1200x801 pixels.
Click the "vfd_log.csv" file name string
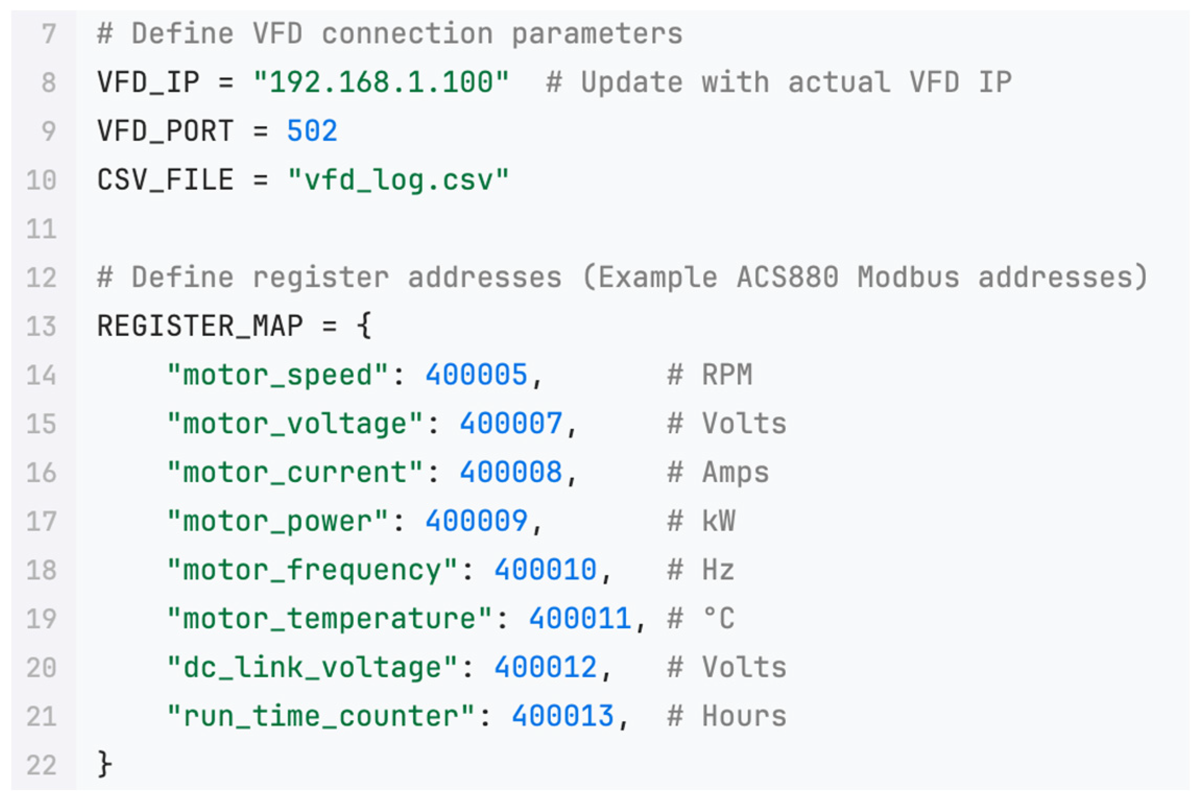click(398, 181)
